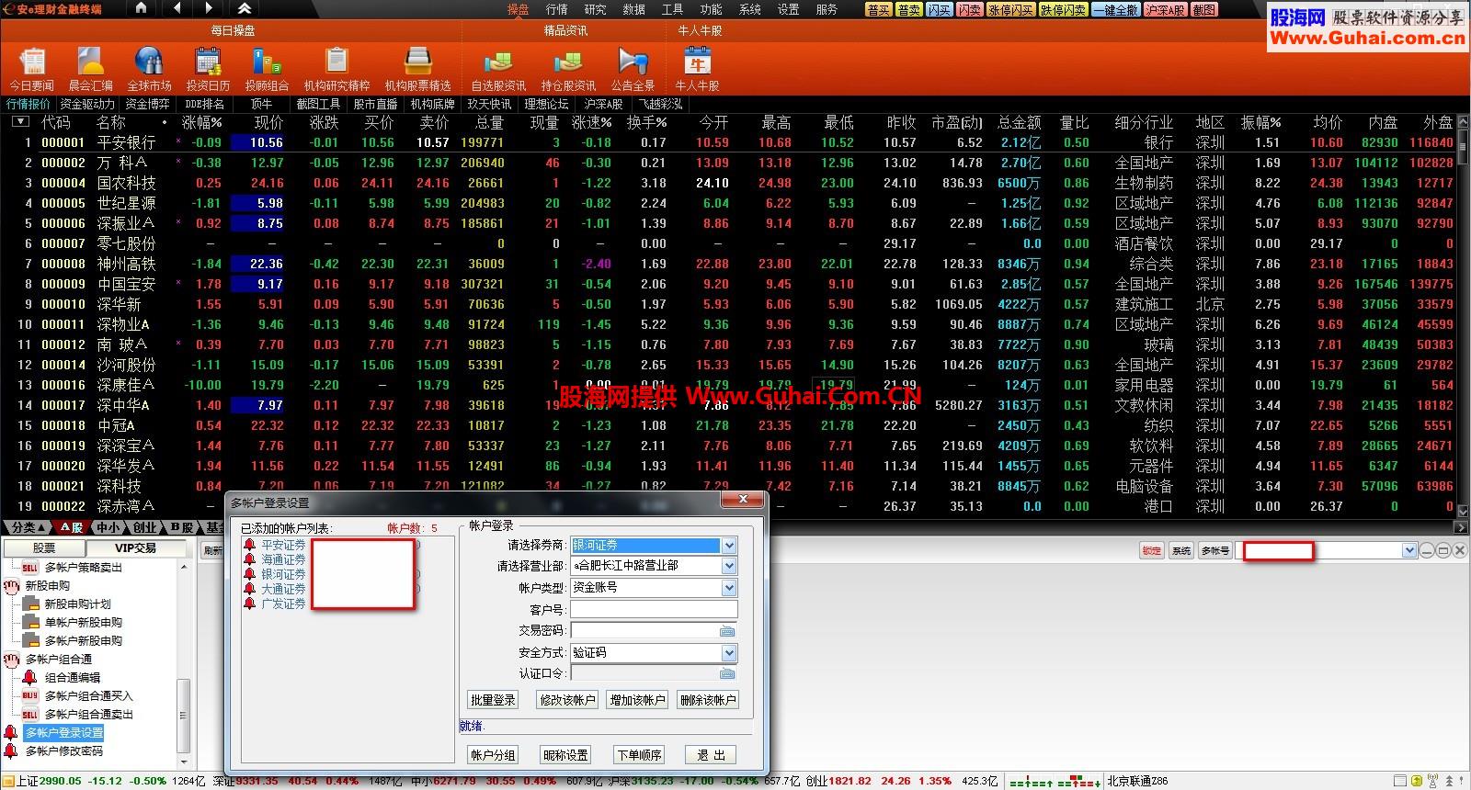1471x790 pixels.
Task: Open 组合通编辑 in the tree
Action: pyautogui.click(x=72, y=677)
